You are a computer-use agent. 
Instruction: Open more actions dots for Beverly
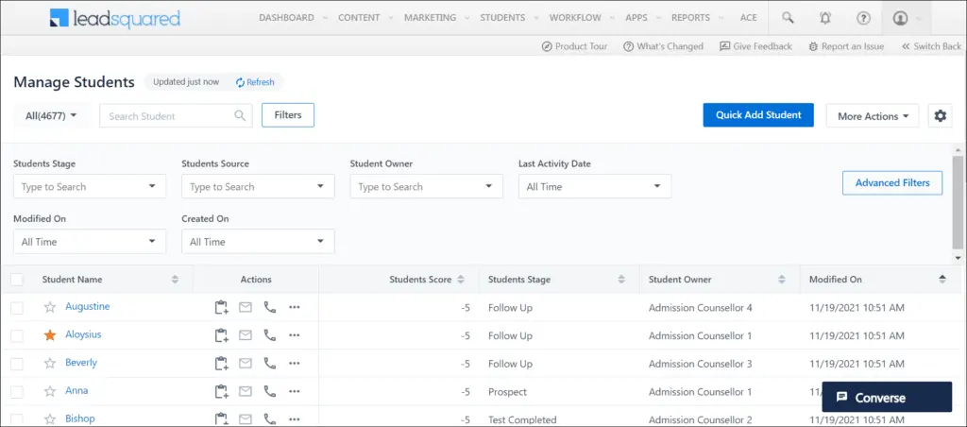295,364
